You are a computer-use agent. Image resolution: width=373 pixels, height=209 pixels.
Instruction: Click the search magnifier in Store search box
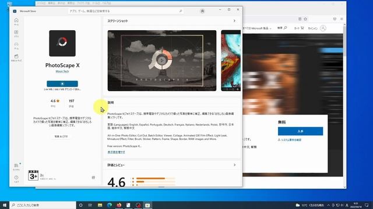181,11
